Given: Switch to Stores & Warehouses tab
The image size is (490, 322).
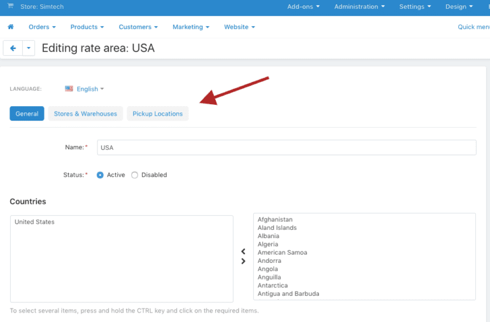Looking at the screenshot, I should [x=85, y=114].
